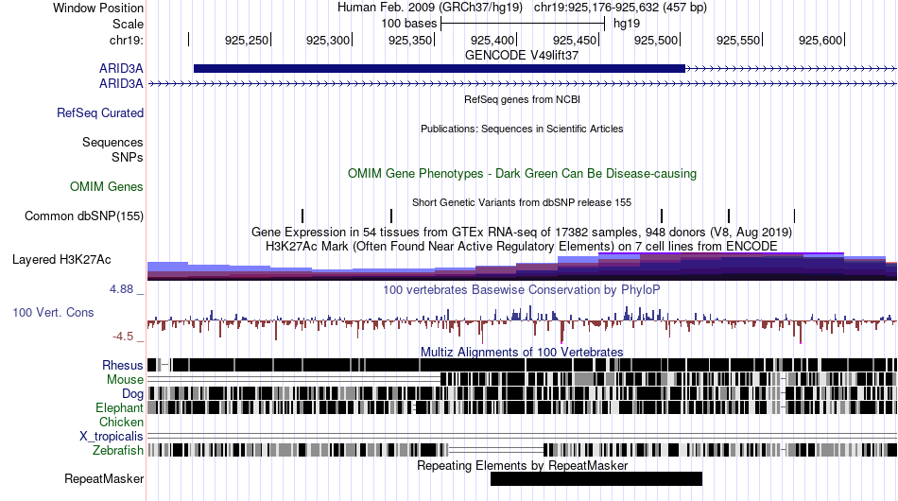
Task: Click the Rhesus alignment row blocks
Action: pos(523,365)
